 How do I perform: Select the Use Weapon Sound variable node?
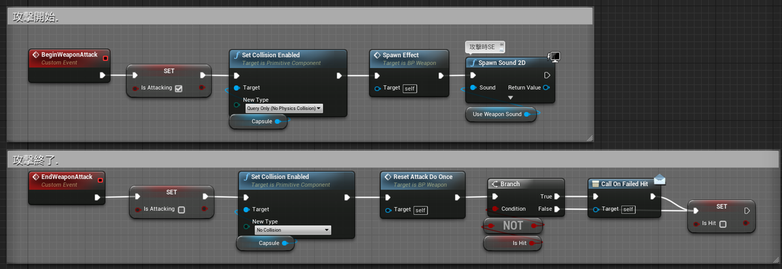502,115
